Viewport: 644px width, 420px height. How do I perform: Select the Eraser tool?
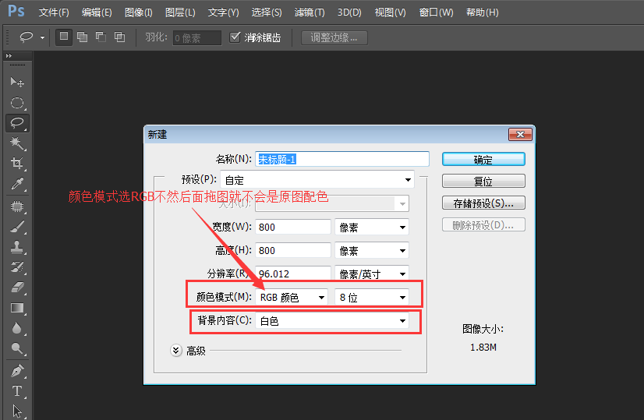[x=16, y=288]
